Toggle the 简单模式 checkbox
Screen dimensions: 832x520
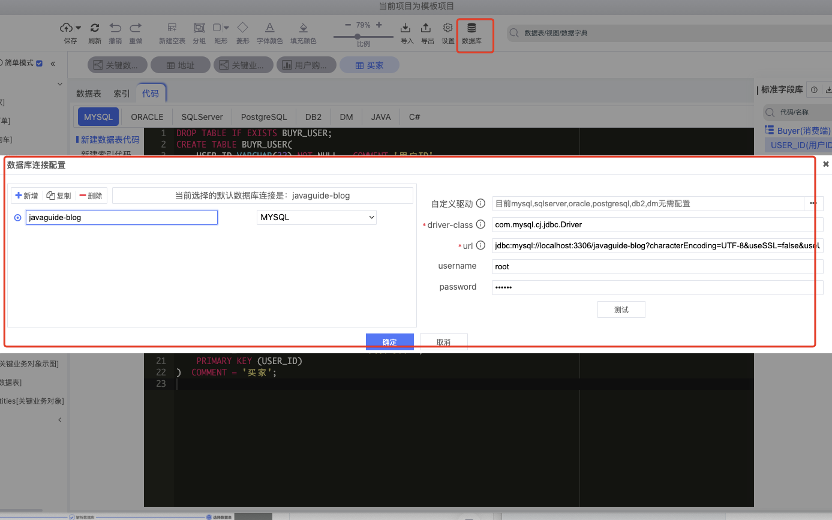[x=40, y=63]
